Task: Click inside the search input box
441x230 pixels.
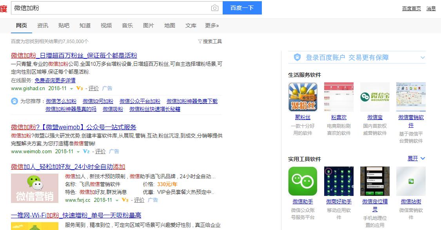Action: coord(110,7)
